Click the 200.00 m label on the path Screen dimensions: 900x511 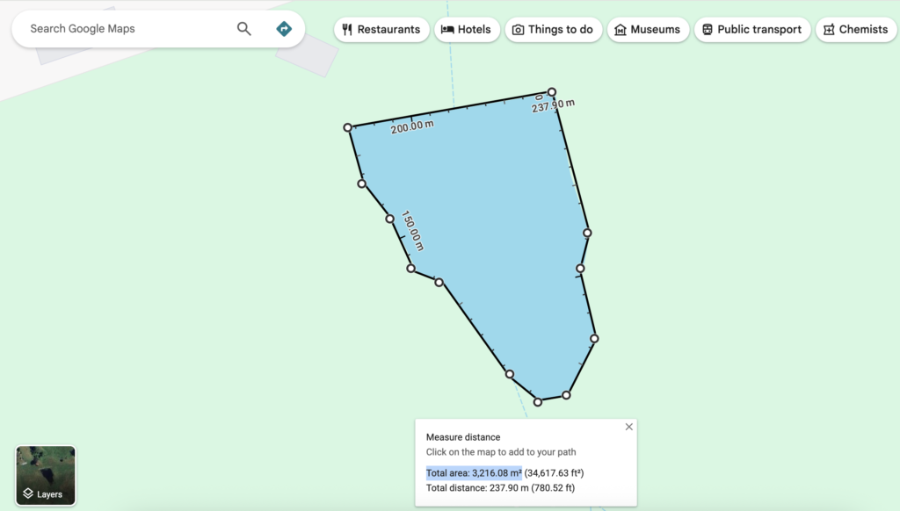pos(412,126)
